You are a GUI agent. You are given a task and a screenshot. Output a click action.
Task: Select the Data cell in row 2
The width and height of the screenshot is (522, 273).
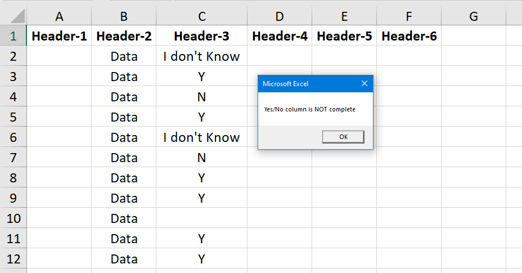[x=124, y=56]
